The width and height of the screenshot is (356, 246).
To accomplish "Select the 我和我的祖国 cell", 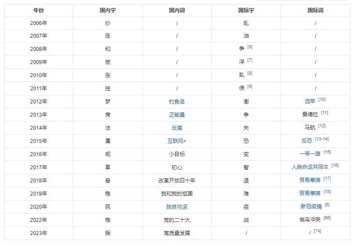I will pyautogui.click(x=176, y=194).
